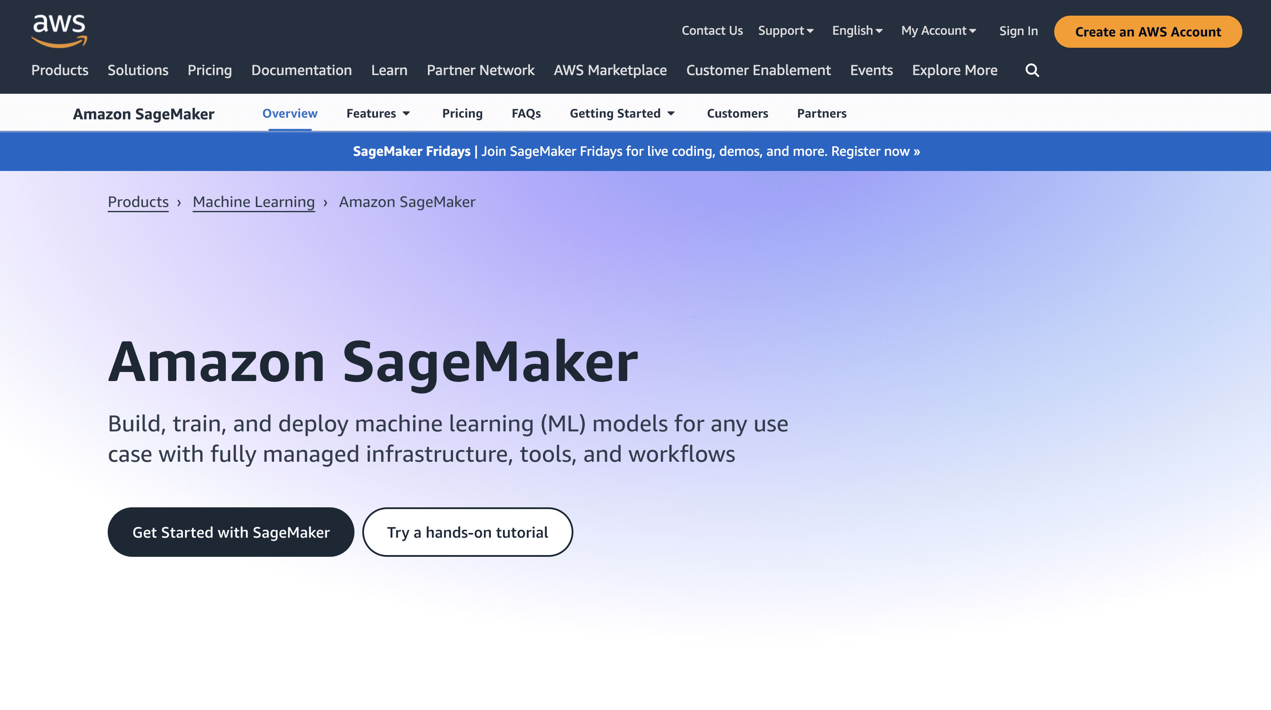Open the Documentation menu
Screen dimensions: 1271x710
click(301, 70)
